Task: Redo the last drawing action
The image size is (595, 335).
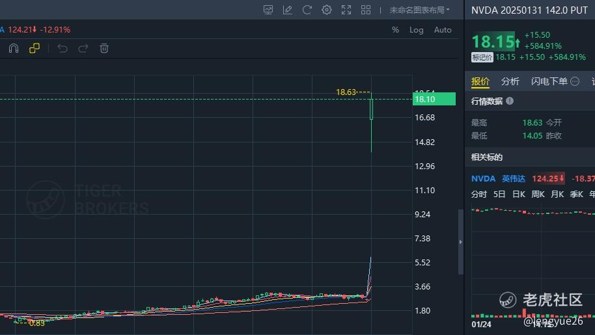Action: click(83, 49)
